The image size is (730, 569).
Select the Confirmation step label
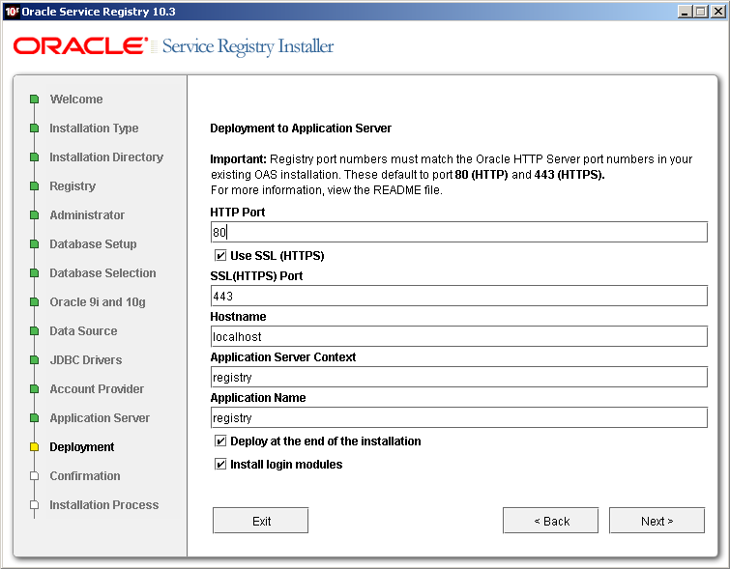[85, 476]
